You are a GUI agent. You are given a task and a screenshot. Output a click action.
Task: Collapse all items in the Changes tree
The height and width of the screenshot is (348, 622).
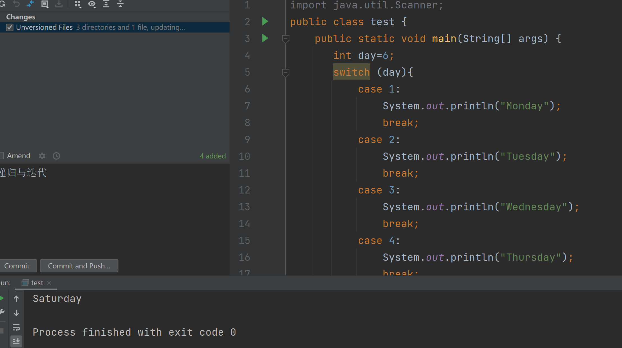pyautogui.click(x=120, y=4)
